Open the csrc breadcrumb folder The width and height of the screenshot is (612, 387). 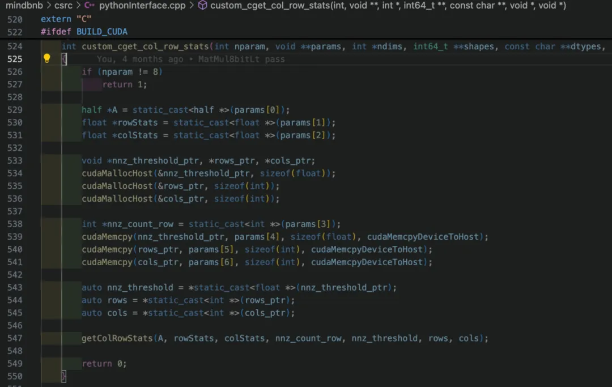(x=63, y=6)
